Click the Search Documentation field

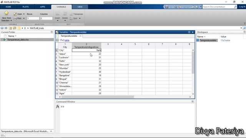point(218,7)
